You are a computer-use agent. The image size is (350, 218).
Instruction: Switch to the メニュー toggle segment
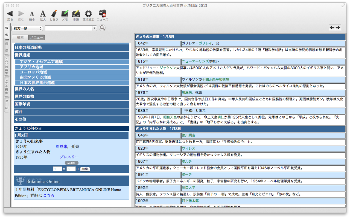[x=37, y=38]
